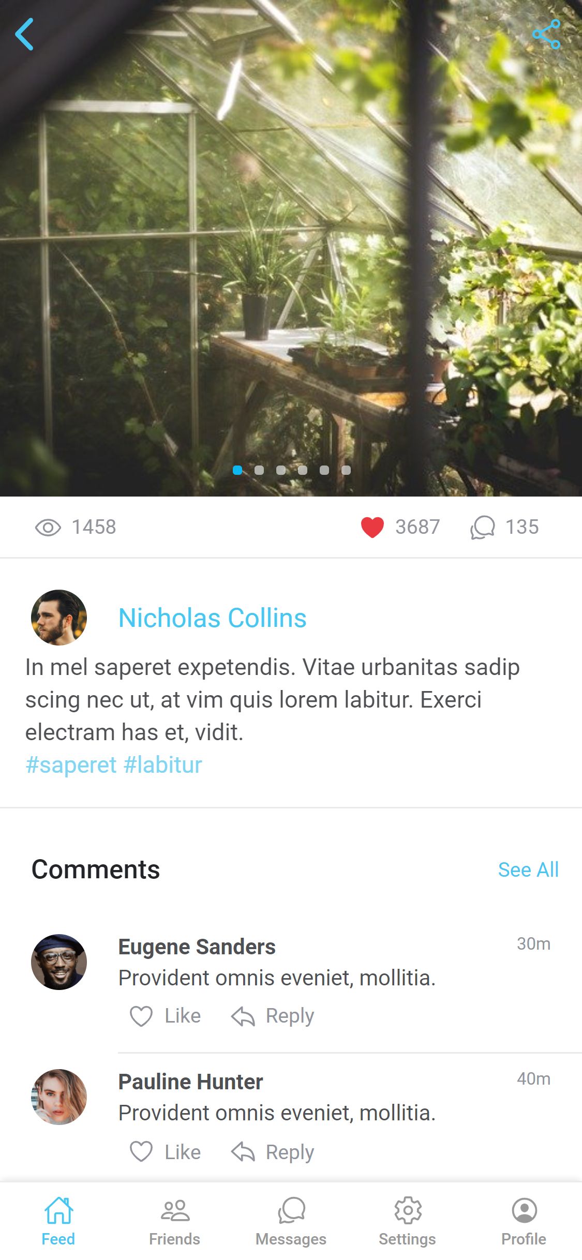Jump to second photo via carousel dot
This screenshot has width=582, height=1260.
point(259,470)
